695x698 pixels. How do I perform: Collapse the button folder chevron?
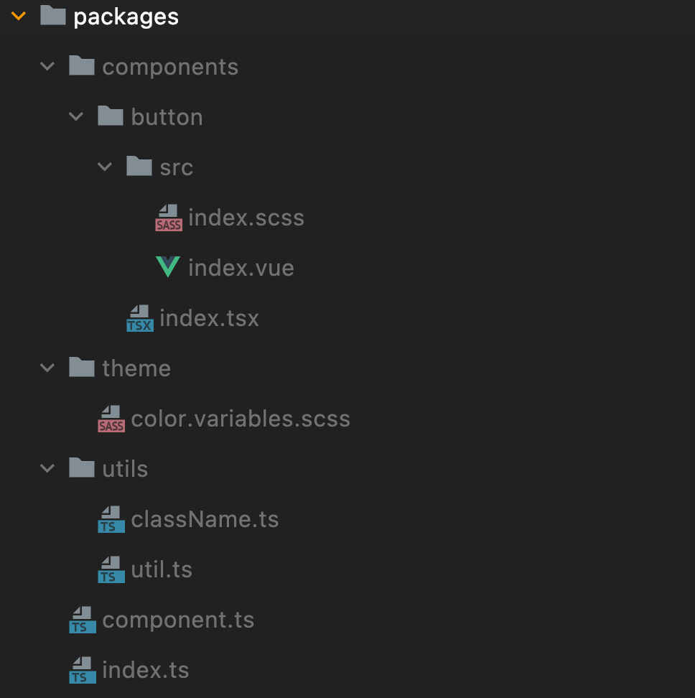pos(76,117)
